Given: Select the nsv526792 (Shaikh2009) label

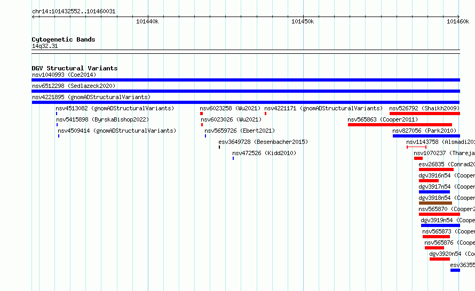Looking at the screenshot, I should click(x=424, y=108).
